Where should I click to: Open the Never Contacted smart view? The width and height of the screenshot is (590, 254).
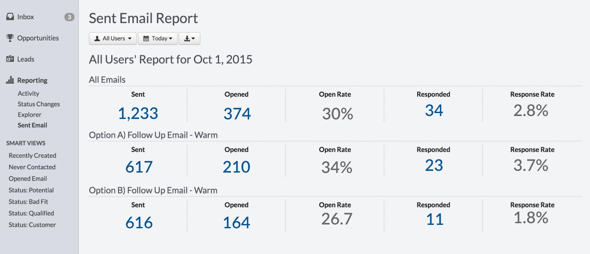click(x=32, y=167)
